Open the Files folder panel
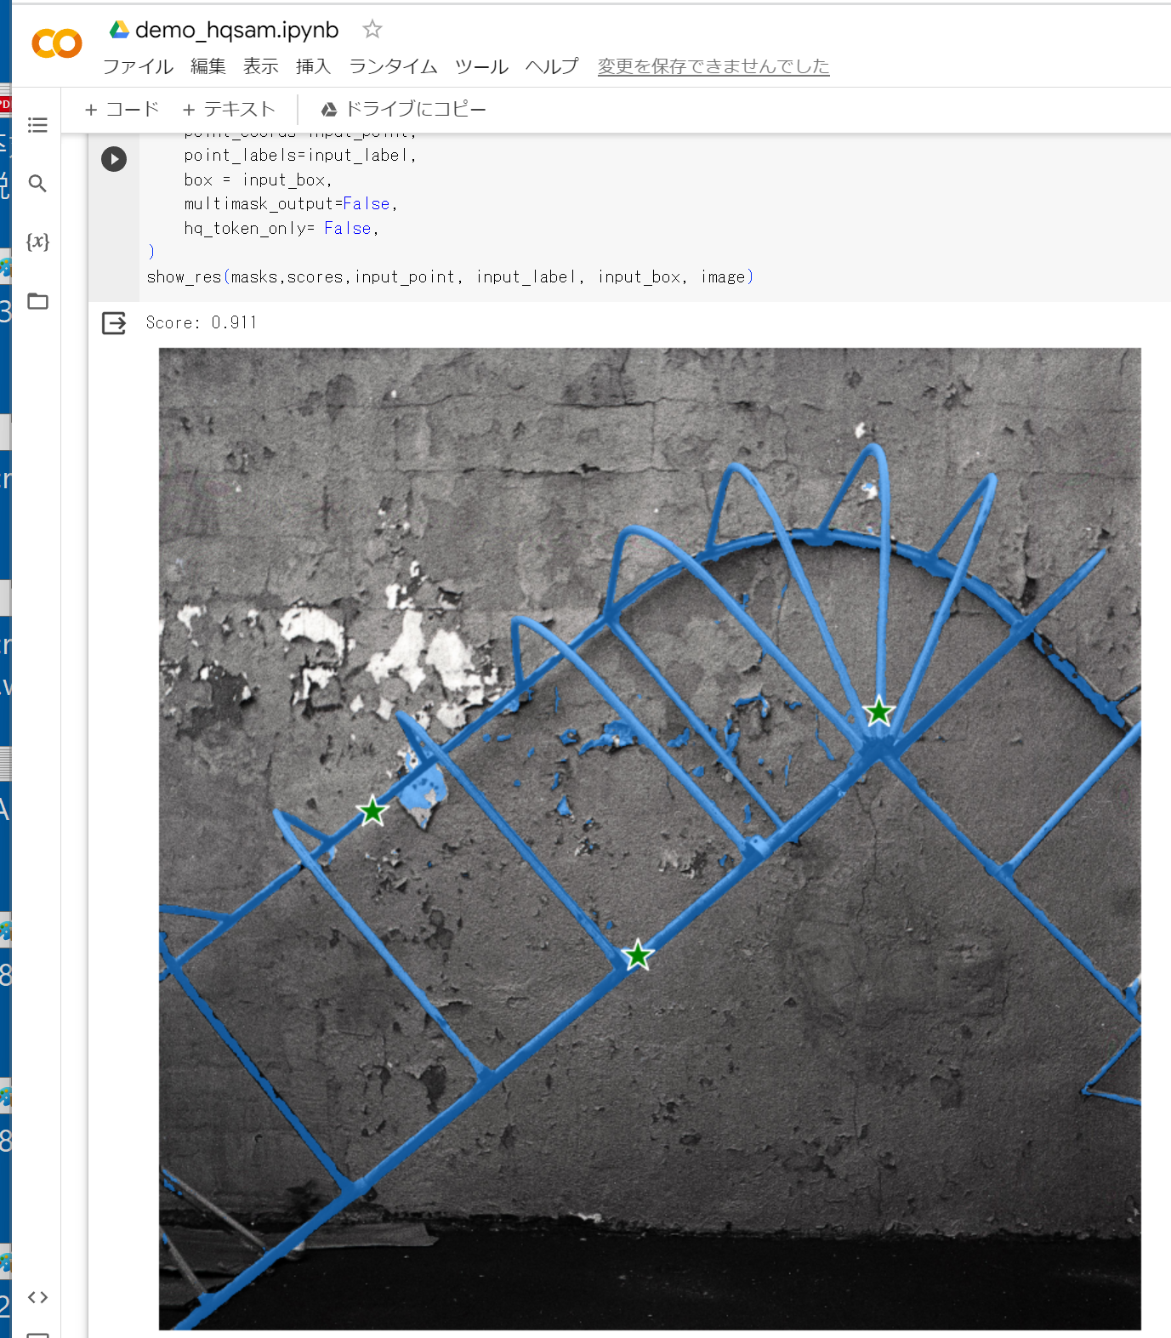 [x=37, y=301]
